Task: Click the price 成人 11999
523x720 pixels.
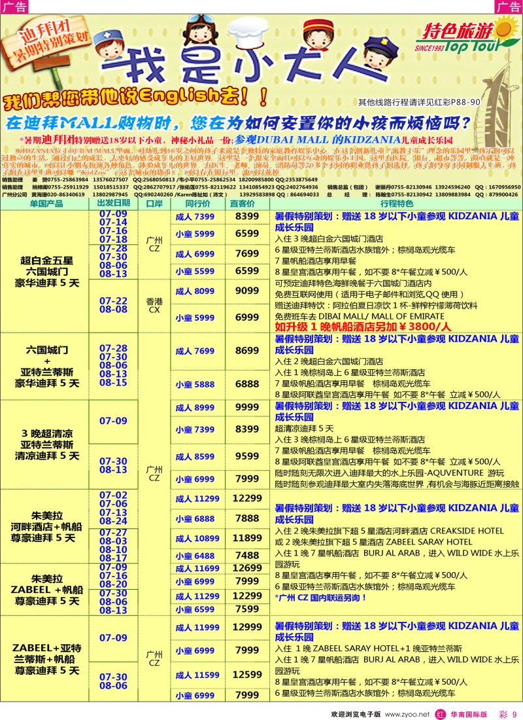Action: pos(197,628)
